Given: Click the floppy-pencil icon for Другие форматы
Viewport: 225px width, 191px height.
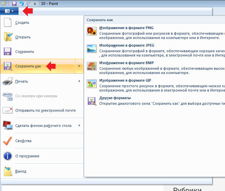Looking at the screenshot, I should click(92, 101).
